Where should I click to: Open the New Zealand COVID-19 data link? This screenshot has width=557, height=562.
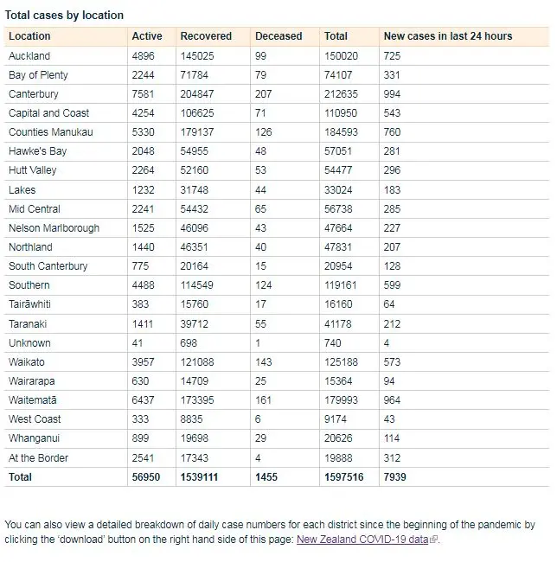(x=362, y=539)
